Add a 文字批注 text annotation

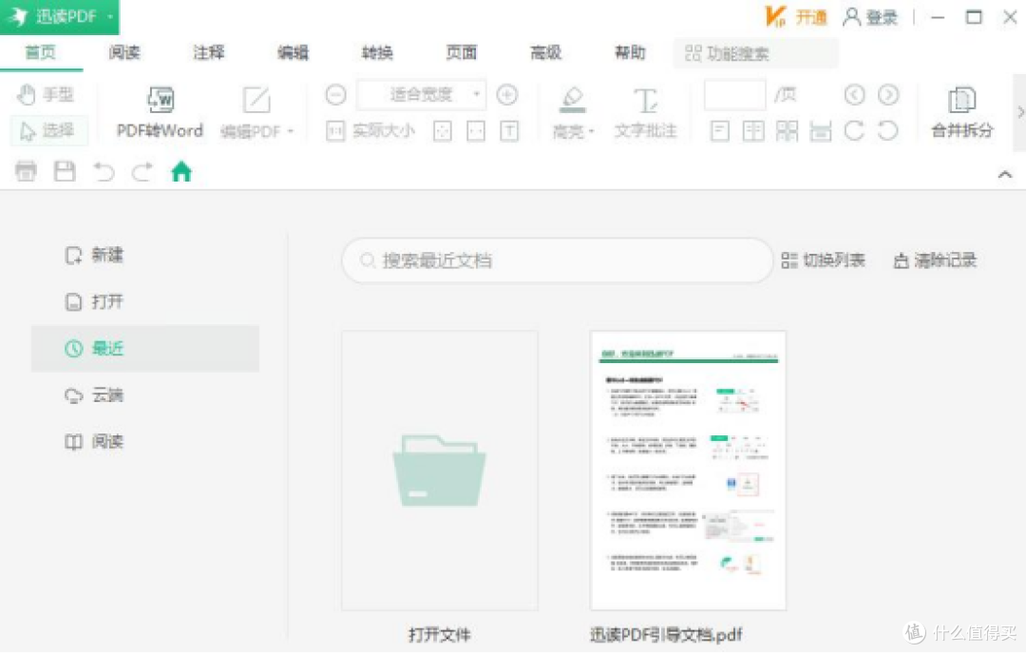(645, 112)
